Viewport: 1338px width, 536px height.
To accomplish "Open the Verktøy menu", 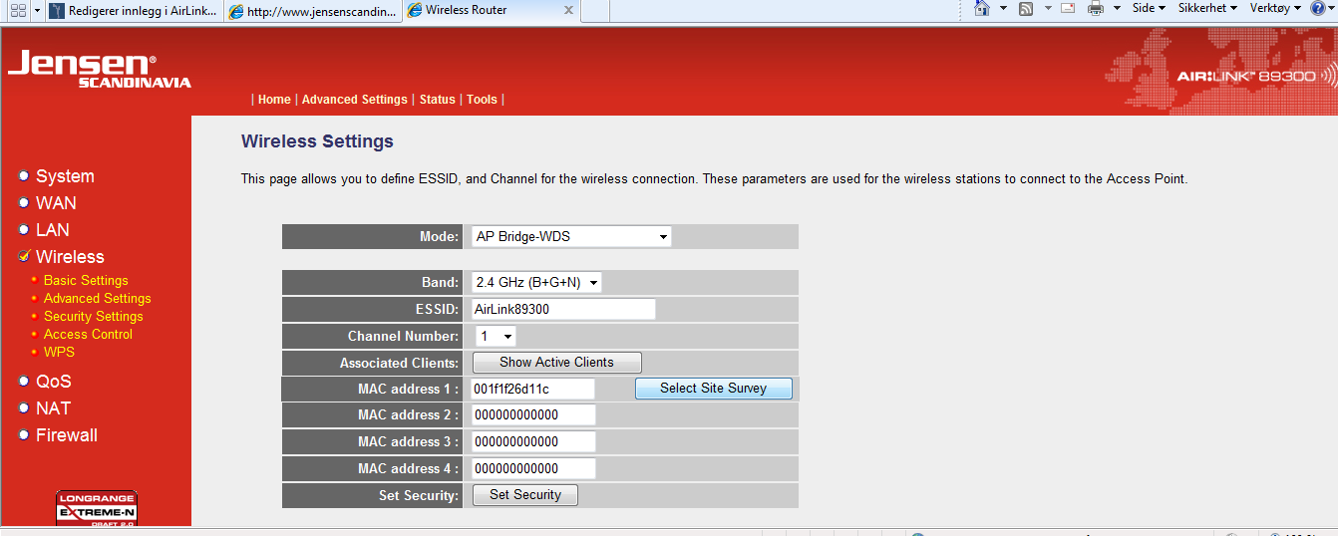I will pos(1275,8).
